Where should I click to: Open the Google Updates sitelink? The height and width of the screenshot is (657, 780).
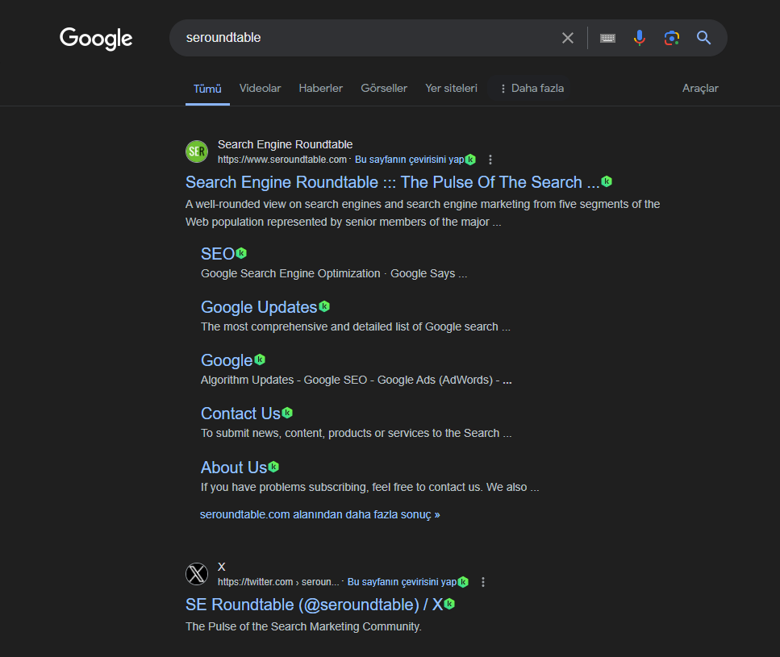(x=259, y=307)
